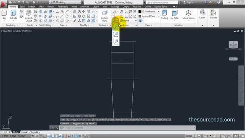The image size is (245, 138).
Task: Click the Smooth Object mesh tool
Action: [29, 16]
